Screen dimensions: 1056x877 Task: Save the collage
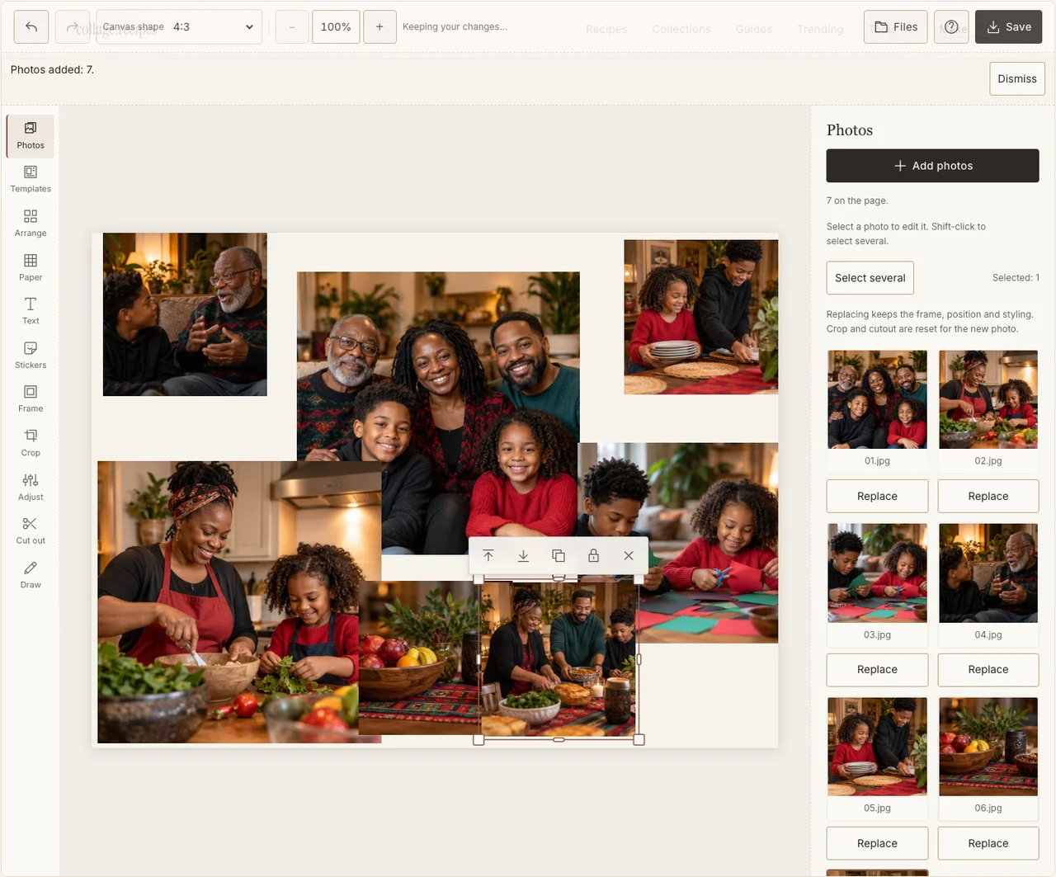point(1008,27)
